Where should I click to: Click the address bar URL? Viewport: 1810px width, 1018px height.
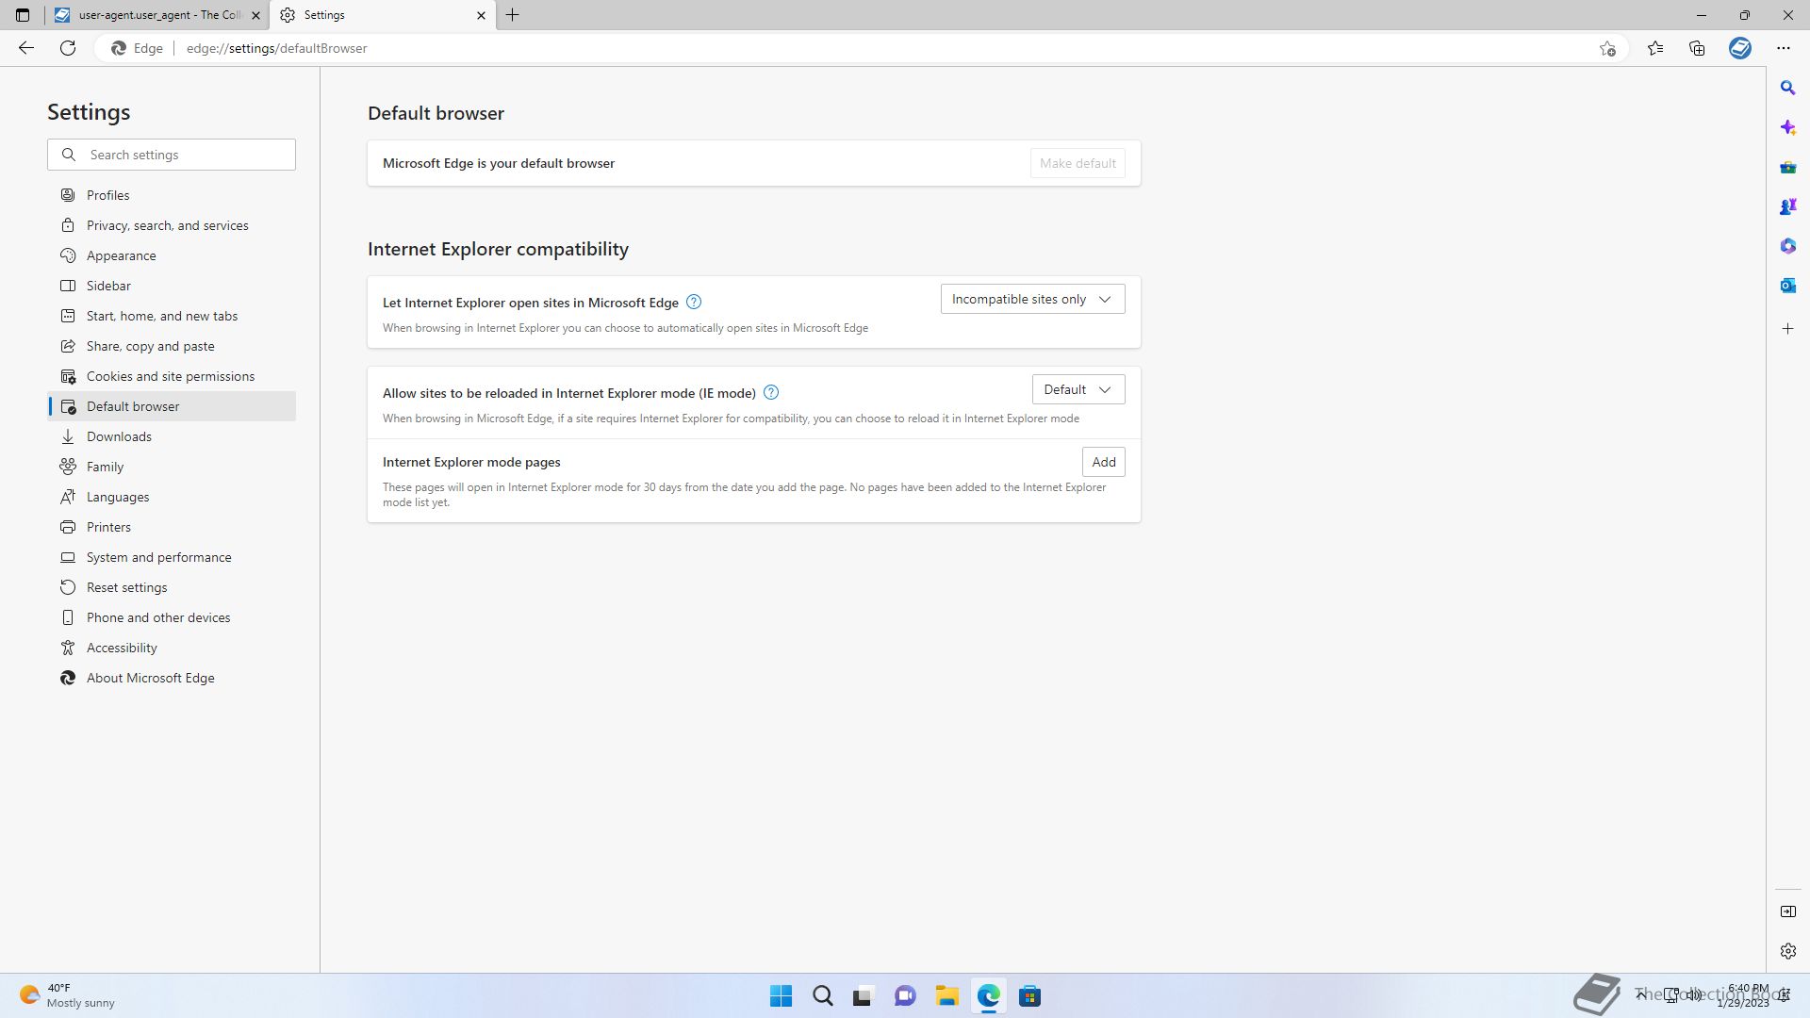click(x=276, y=48)
